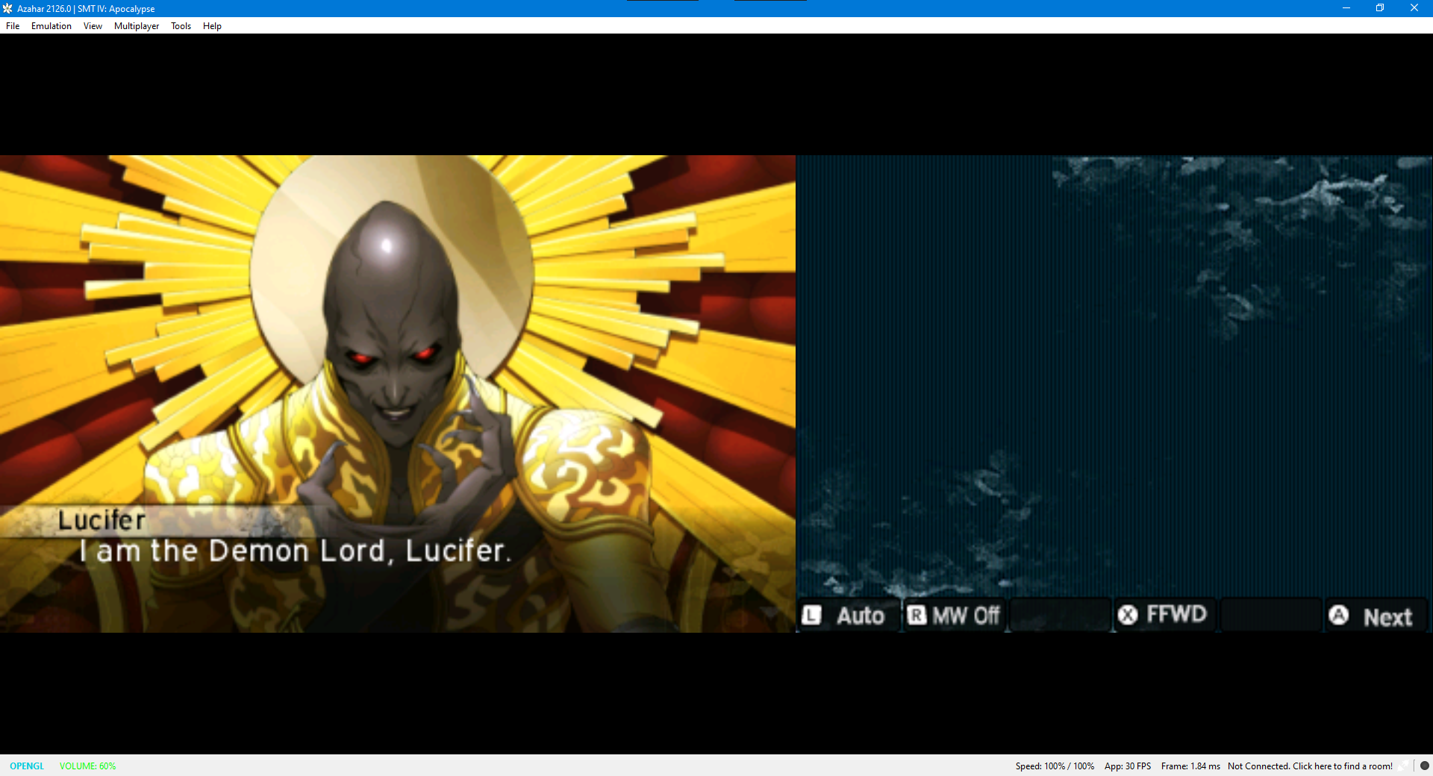Screen dimensions: 1433x776
Task: Expand the Multiplayer menu
Action: [x=137, y=26]
